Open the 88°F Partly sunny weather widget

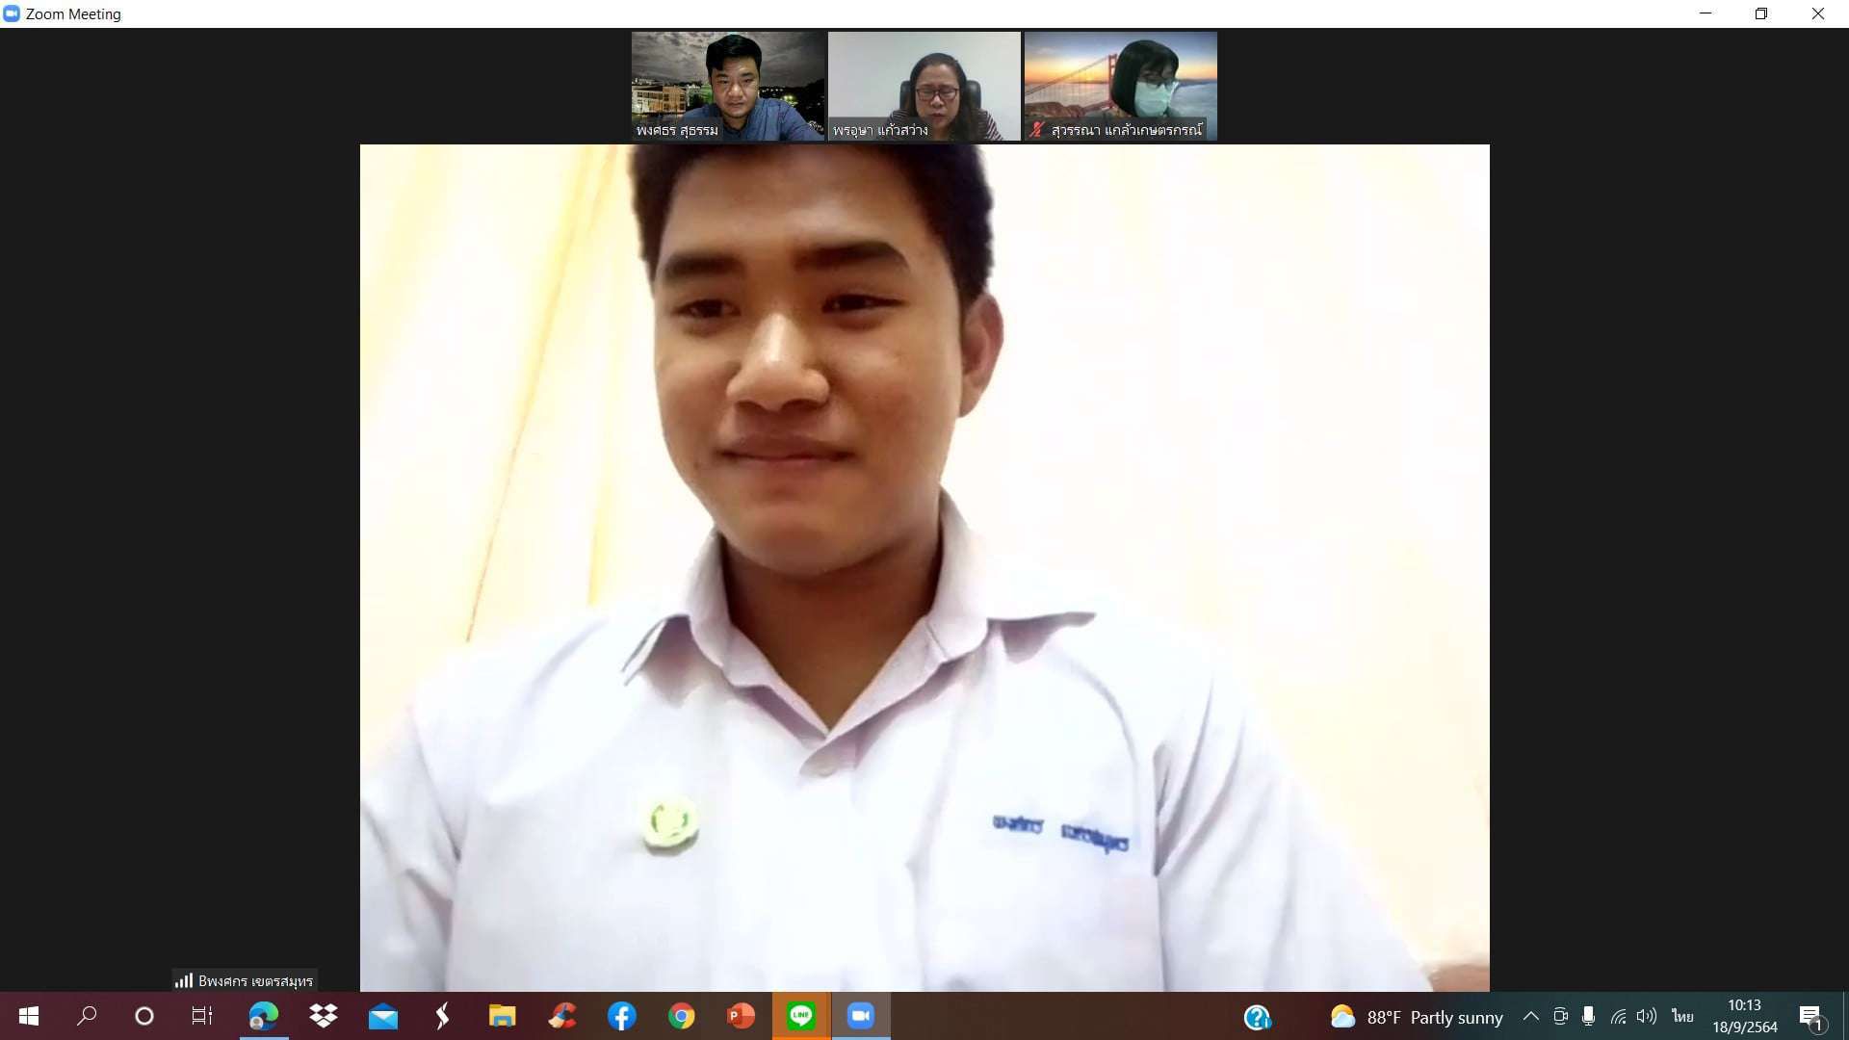[1416, 1017]
